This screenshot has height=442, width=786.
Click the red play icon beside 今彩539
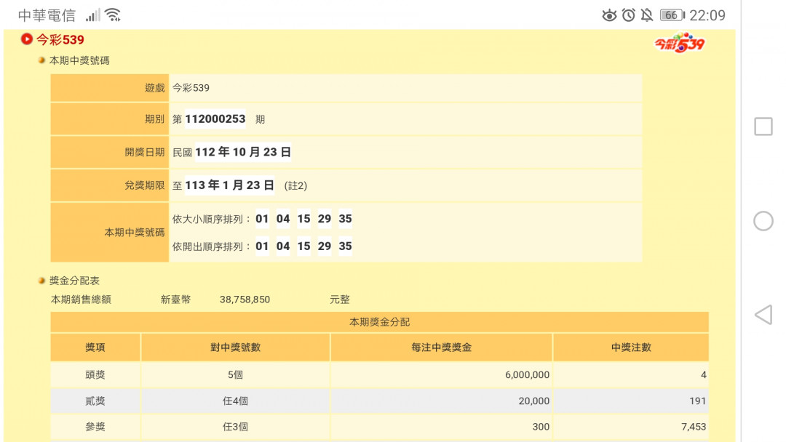(27, 39)
